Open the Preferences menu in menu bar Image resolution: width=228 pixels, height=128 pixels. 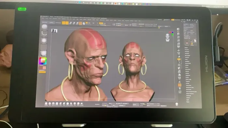(x=102, y=20)
